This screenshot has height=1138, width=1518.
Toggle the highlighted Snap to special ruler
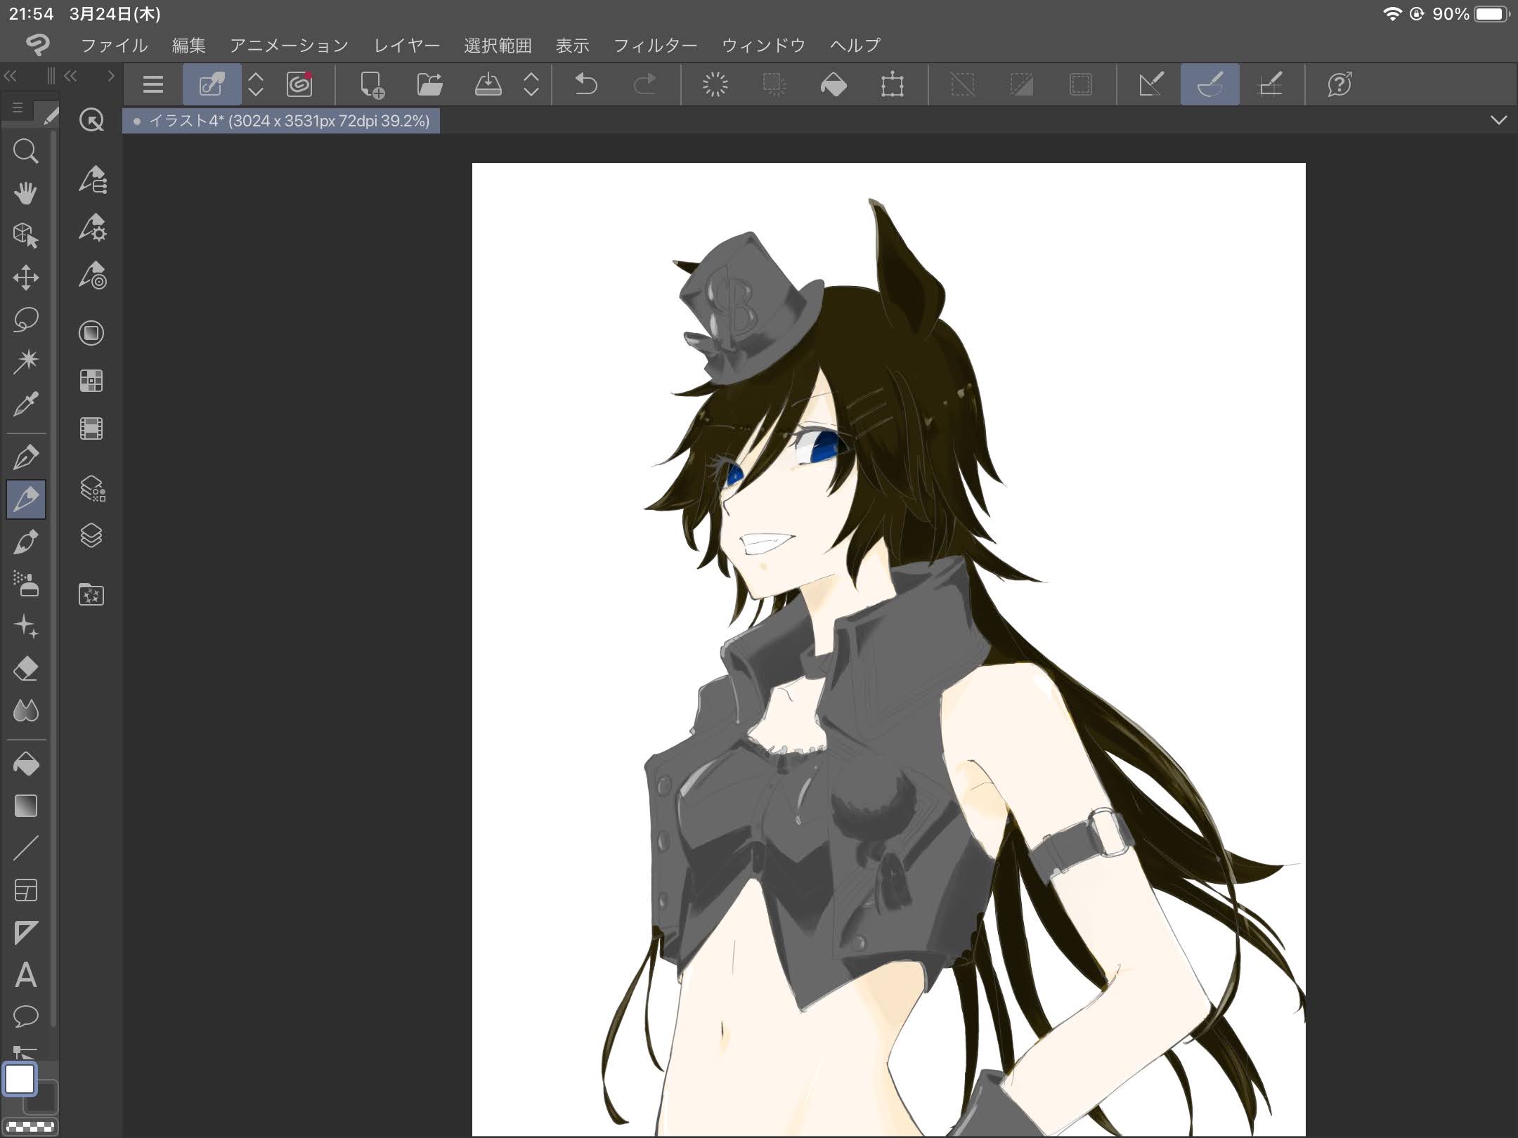tap(1210, 85)
